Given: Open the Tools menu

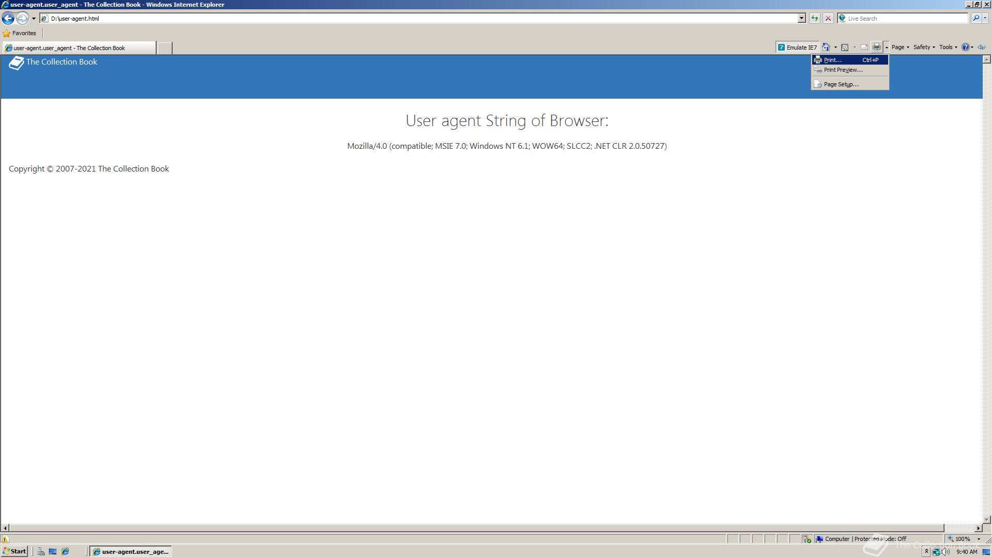Looking at the screenshot, I should (x=948, y=47).
